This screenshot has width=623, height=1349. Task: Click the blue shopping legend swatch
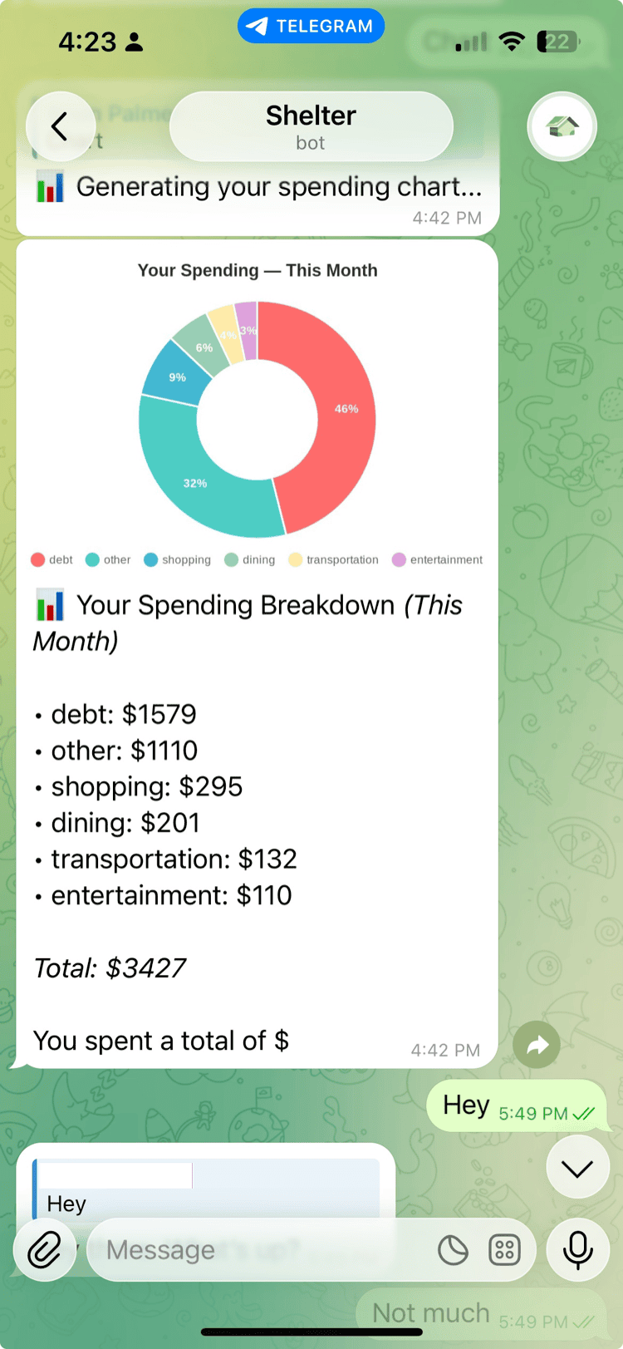150,559
